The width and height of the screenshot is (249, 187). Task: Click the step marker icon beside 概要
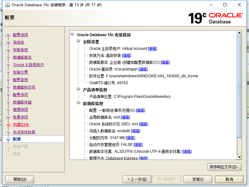click(x=9, y=139)
